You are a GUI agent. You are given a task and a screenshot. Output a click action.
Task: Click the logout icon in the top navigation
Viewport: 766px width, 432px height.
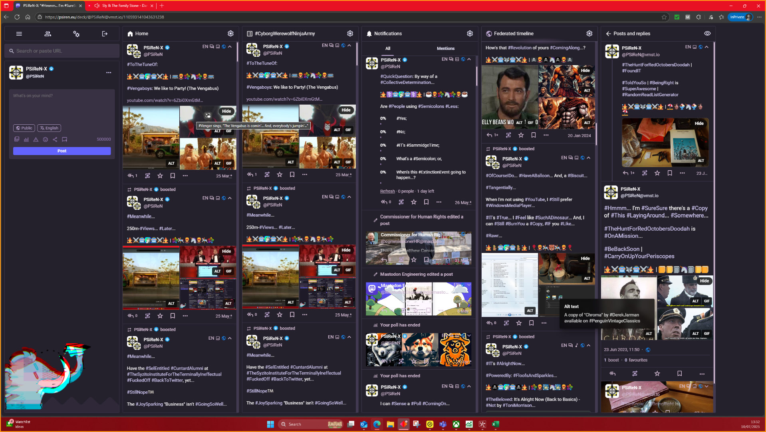pyautogui.click(x=105, y=34)
